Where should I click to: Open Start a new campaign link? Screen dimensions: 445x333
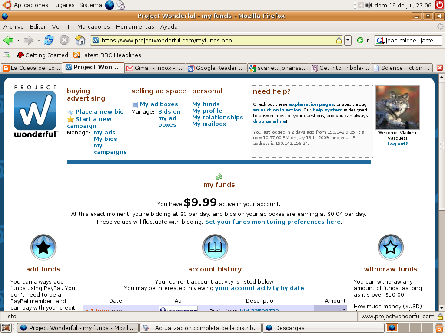click(89, 122)
